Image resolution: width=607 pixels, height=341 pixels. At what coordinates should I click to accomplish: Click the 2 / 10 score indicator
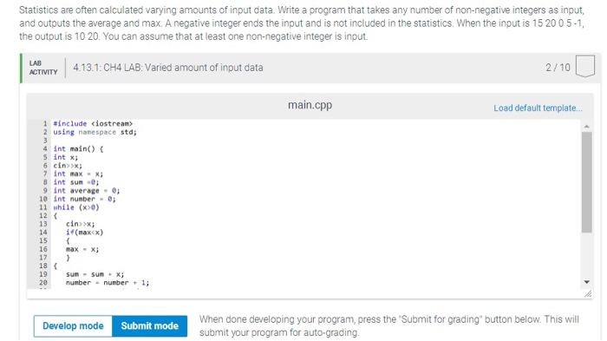[x=558, y=68]
